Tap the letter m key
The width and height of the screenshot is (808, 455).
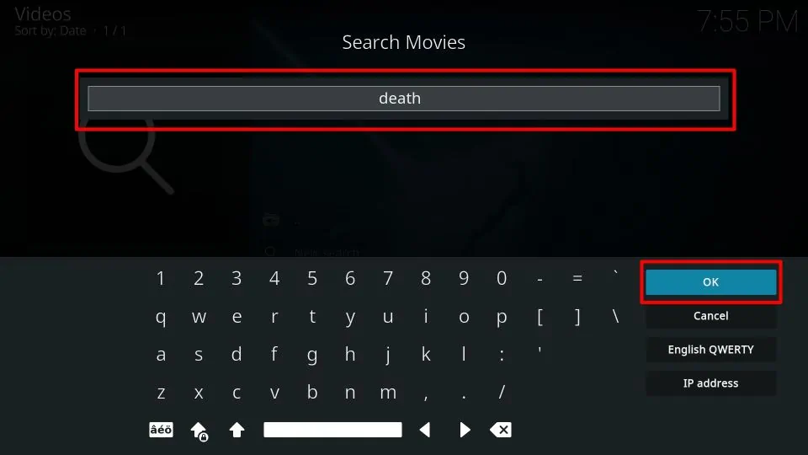[x=388, y=393]
